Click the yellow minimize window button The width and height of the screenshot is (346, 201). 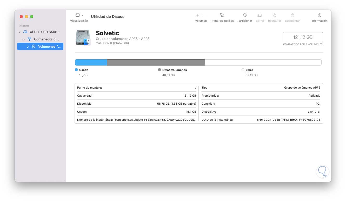click(26, 17)
